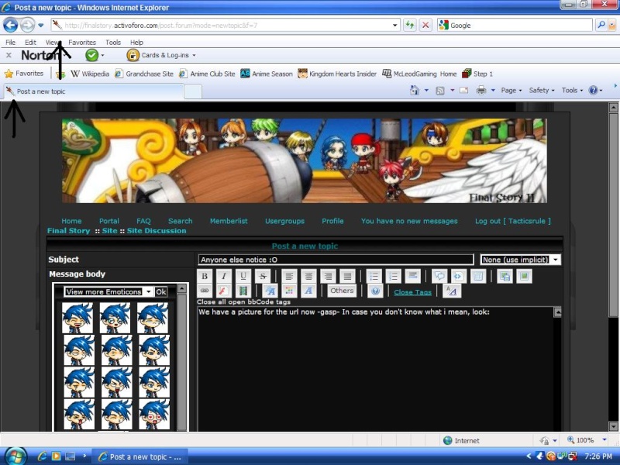Open Safety menu dropdown
620x465 pixels.
542,91
